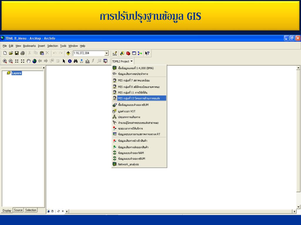The height and width of the screenshot is (225, 301).
Task: Click the Refresh map button
Action: (x=58, y=211)
